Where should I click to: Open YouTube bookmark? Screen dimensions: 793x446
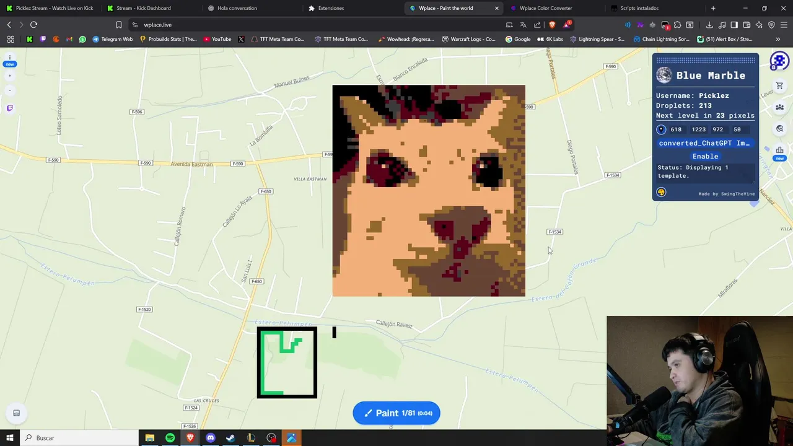[x=217, y=39]
